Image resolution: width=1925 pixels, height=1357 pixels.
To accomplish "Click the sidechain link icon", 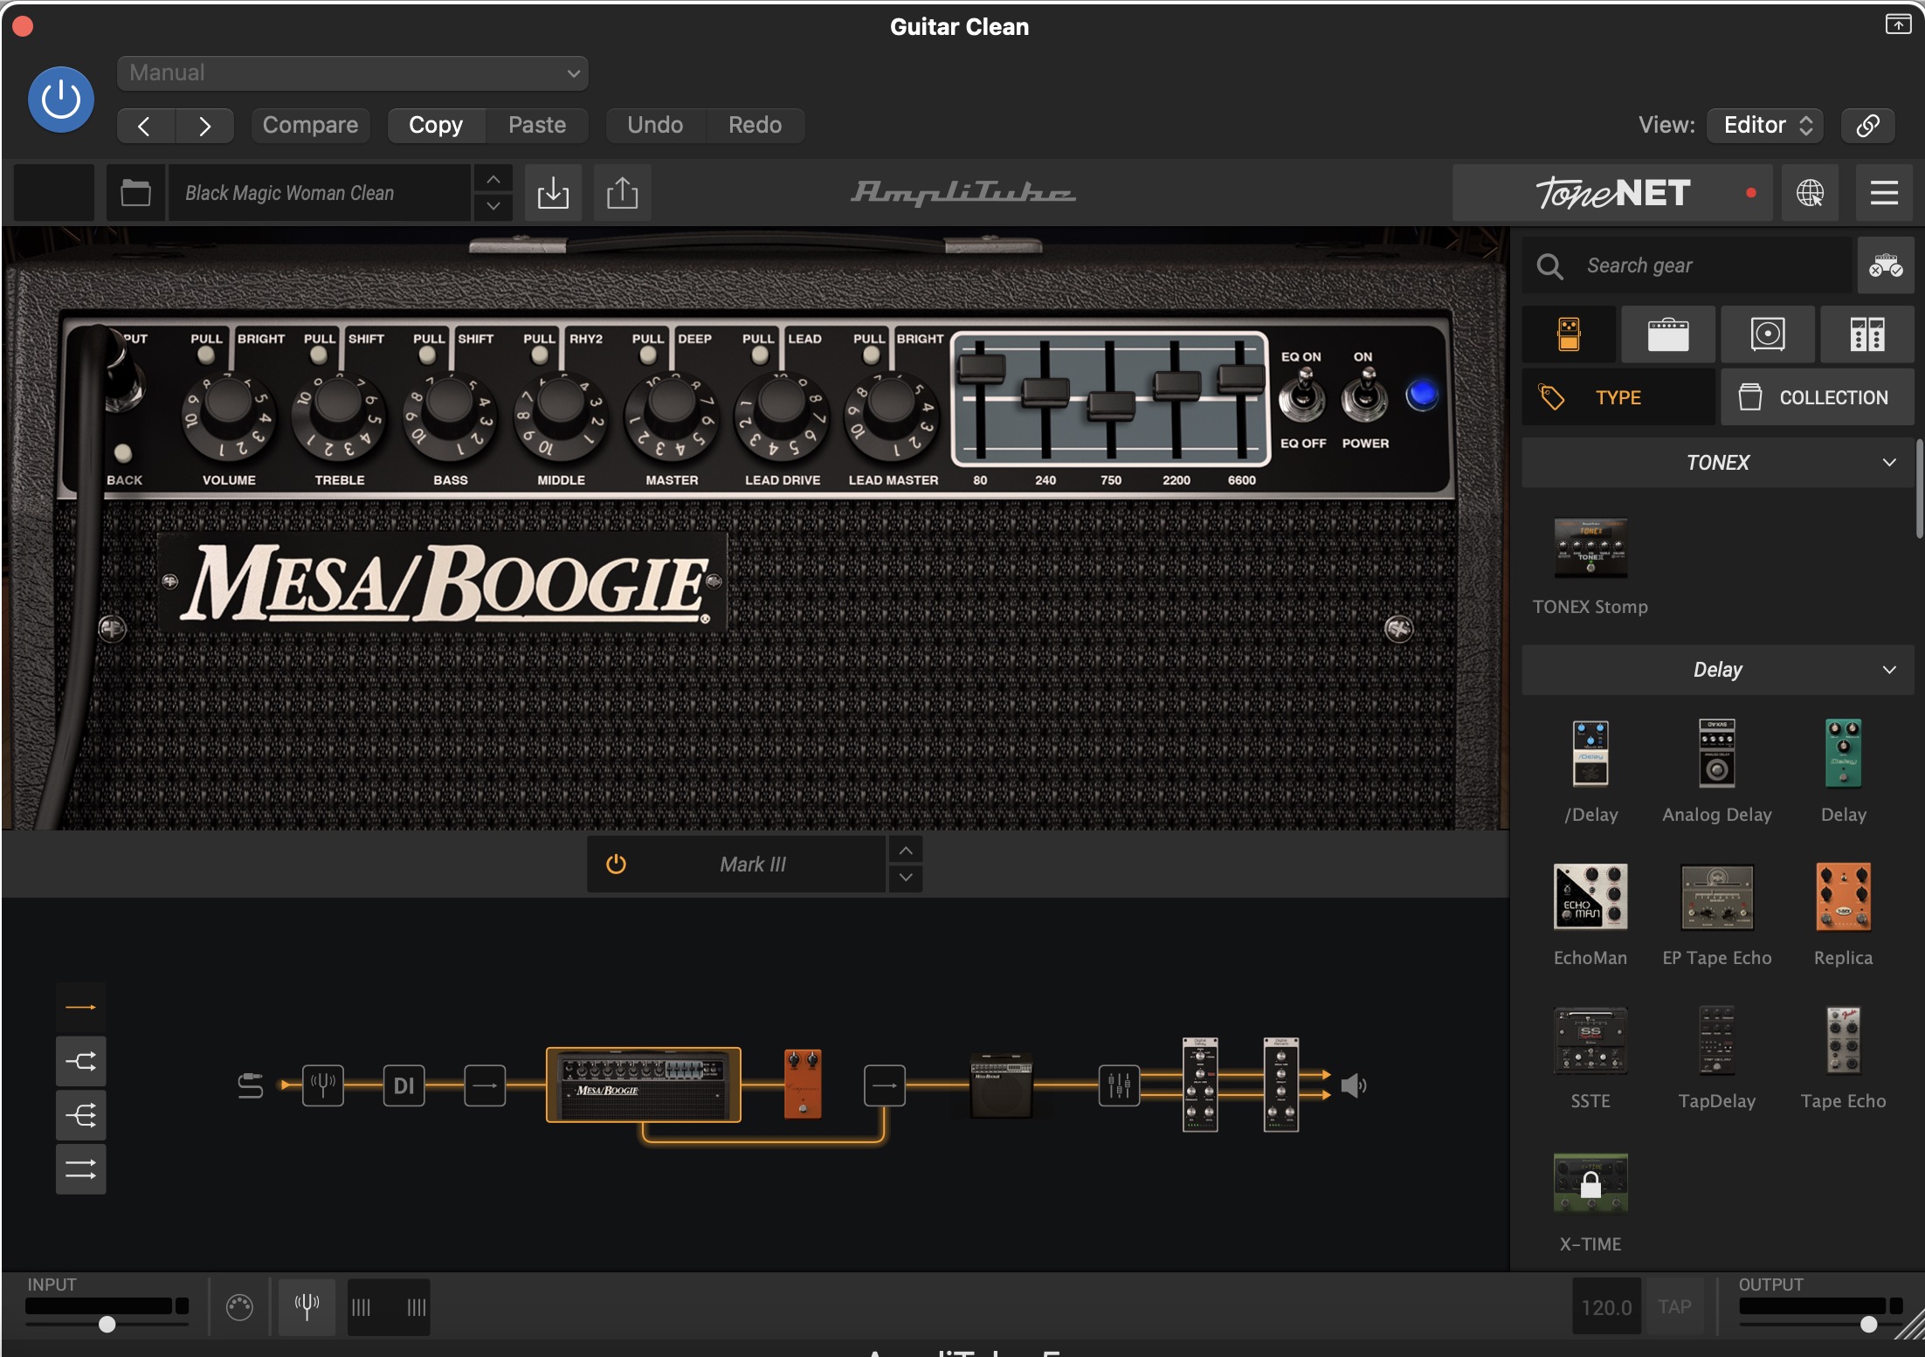I will coord(1867,126).
